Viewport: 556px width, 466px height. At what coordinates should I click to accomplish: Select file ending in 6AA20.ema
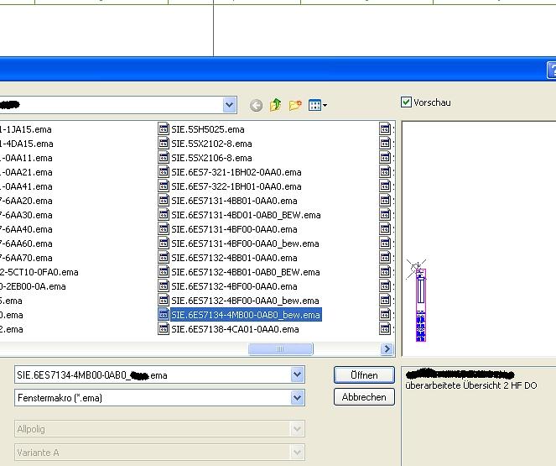(x=26, y=201)
